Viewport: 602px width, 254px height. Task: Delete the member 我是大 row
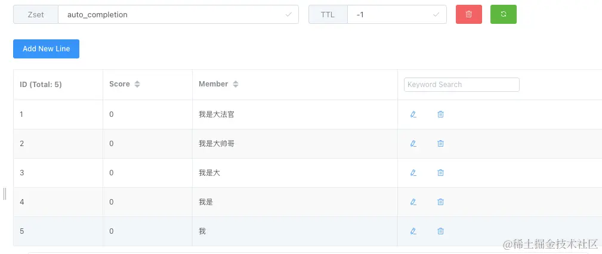click(440, 173)
